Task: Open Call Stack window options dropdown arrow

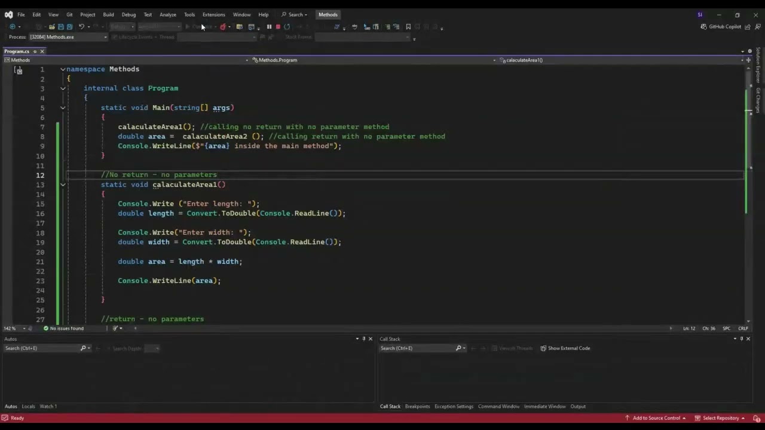Action: pyautogui.click(x=735, y=339)
